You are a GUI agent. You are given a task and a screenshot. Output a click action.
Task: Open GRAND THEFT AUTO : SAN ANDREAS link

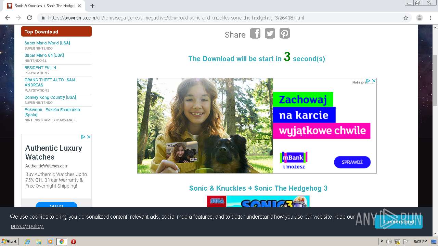[50, 82]
